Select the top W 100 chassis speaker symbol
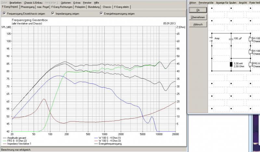The height and width of the screenshot is (152, 260). [250, 39]
